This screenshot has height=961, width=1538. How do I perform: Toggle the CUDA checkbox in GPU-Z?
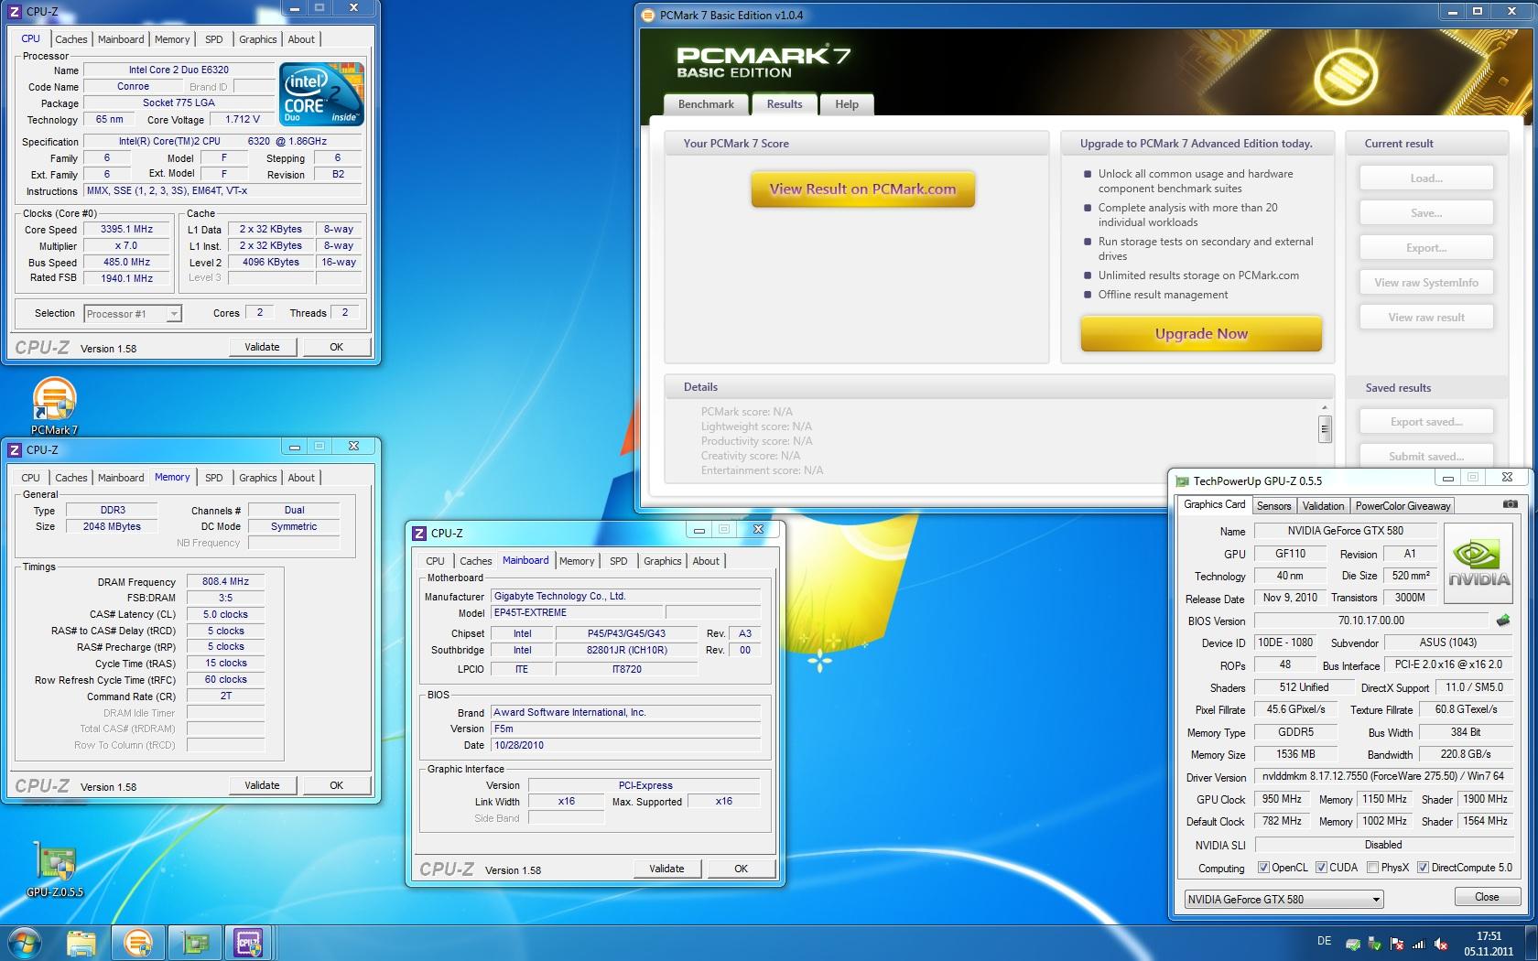coord(1321,868)
